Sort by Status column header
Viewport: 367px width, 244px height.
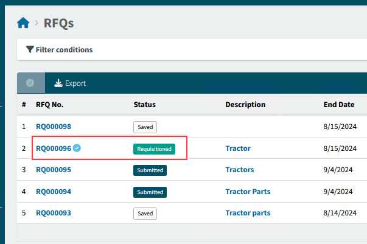click(x=144, y=105)
